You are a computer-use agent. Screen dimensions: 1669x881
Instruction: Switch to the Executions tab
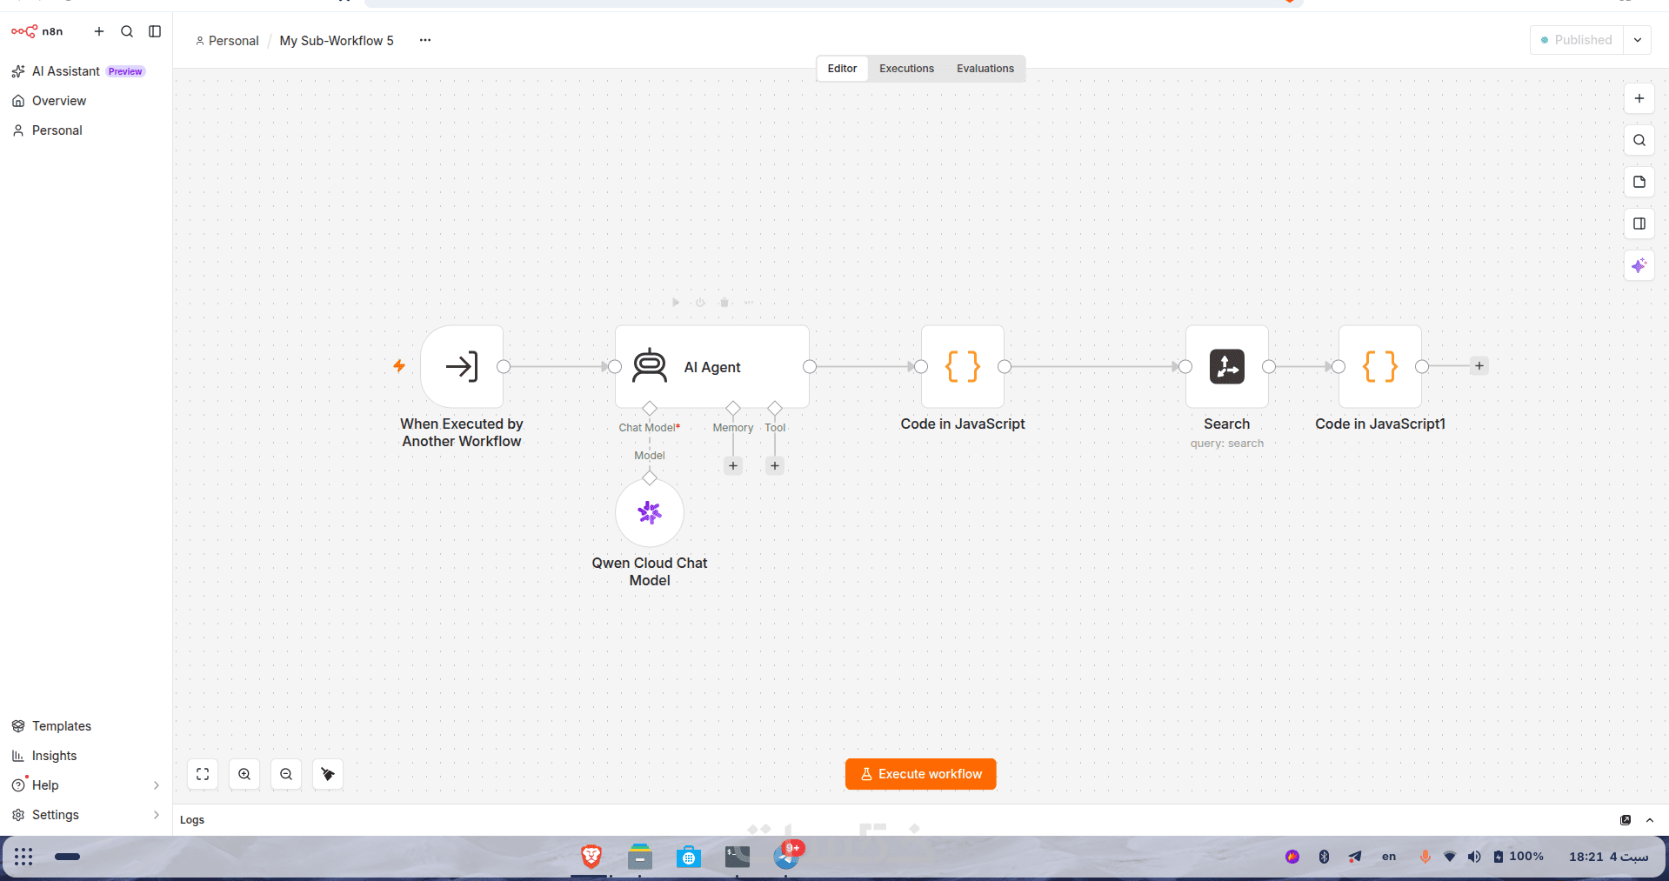(906, 69)
